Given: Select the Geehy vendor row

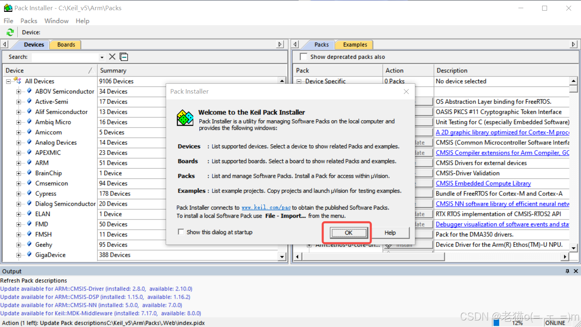Looking at the screenshot, I should [x=44, y=245].
